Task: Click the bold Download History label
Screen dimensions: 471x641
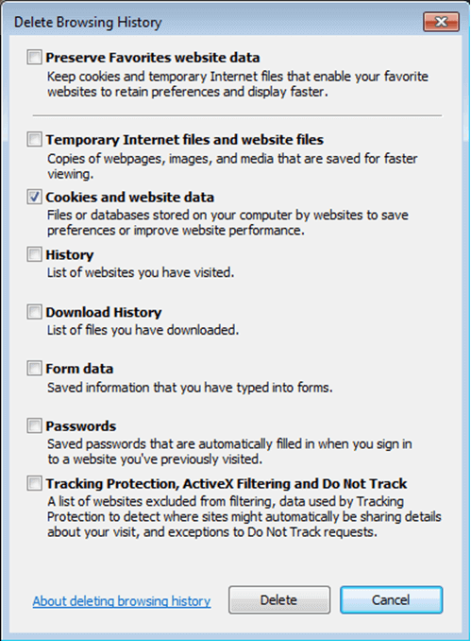Action: click(x=104, y=312)
